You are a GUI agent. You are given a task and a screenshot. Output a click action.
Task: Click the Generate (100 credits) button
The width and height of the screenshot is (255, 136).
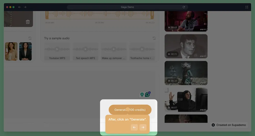click(x=130, y=110)
